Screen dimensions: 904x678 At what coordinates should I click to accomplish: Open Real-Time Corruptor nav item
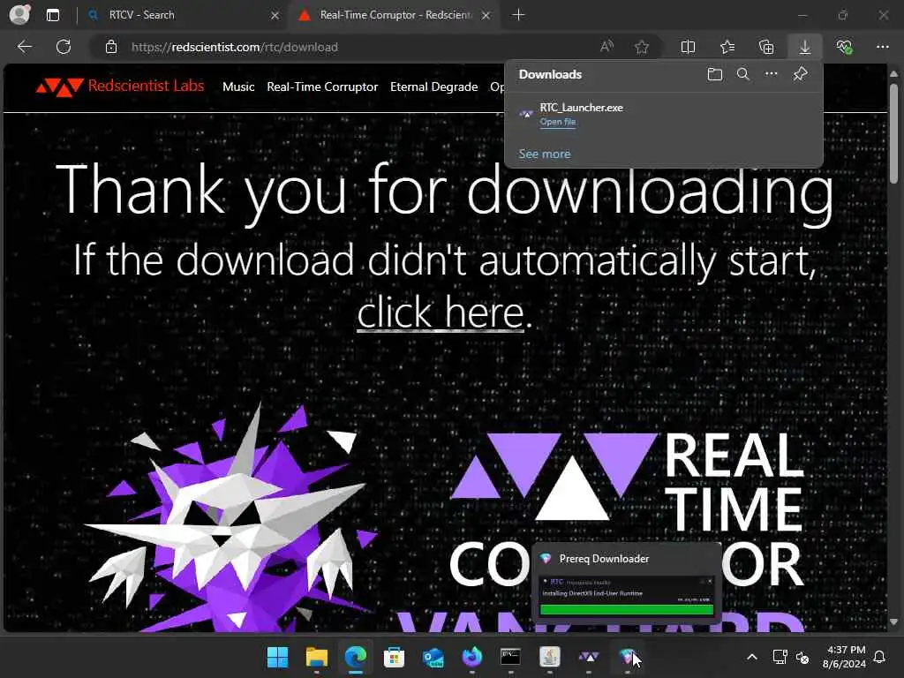pos(322,87)
